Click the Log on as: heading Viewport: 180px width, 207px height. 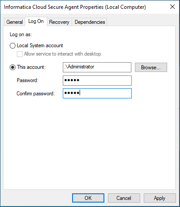tap(21, 34)
